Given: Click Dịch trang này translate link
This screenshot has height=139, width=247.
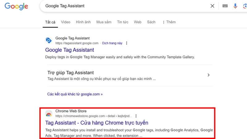Looking at the screenshot, I should (x=112, y=43).
